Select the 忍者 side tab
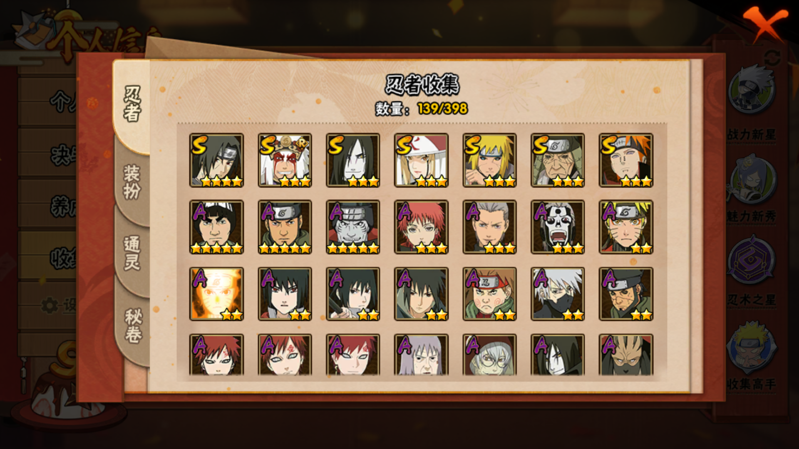 click(132, 104)
